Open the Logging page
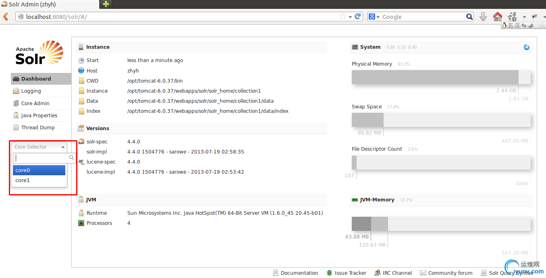Screen dimensions: 546x278 pyautogui.click(x=41, y=91)
